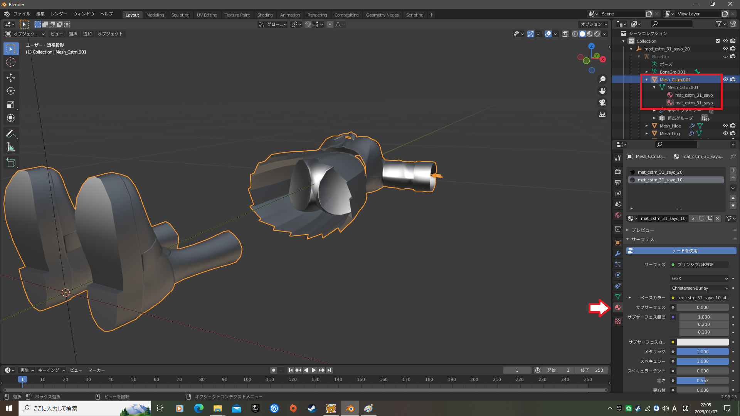Toggle X-ray view mode
740x416 pixels.
(565, 34)
